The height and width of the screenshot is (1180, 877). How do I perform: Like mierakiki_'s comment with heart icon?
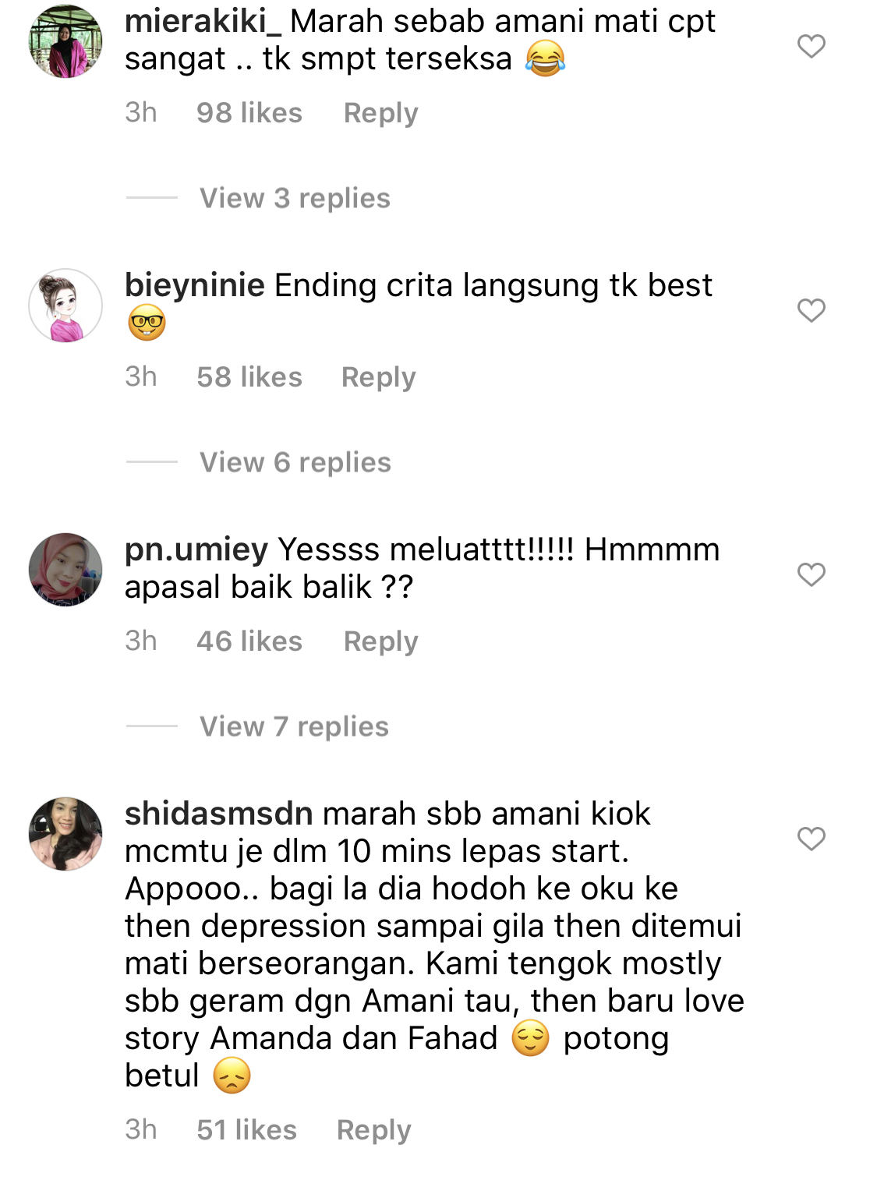tap(811, 46)
